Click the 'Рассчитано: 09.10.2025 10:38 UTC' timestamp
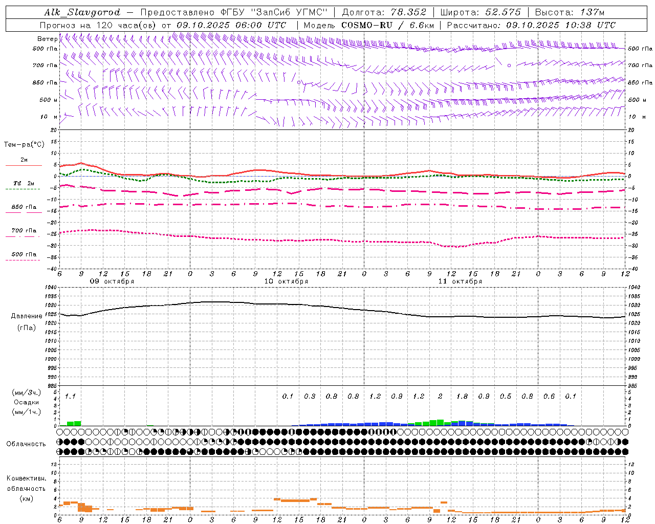The width and height of the screenshot is (655, 524). (x=531, y=25)
